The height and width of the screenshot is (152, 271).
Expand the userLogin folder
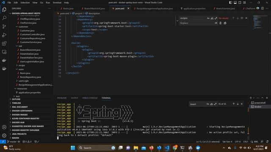tap(22, 81)
